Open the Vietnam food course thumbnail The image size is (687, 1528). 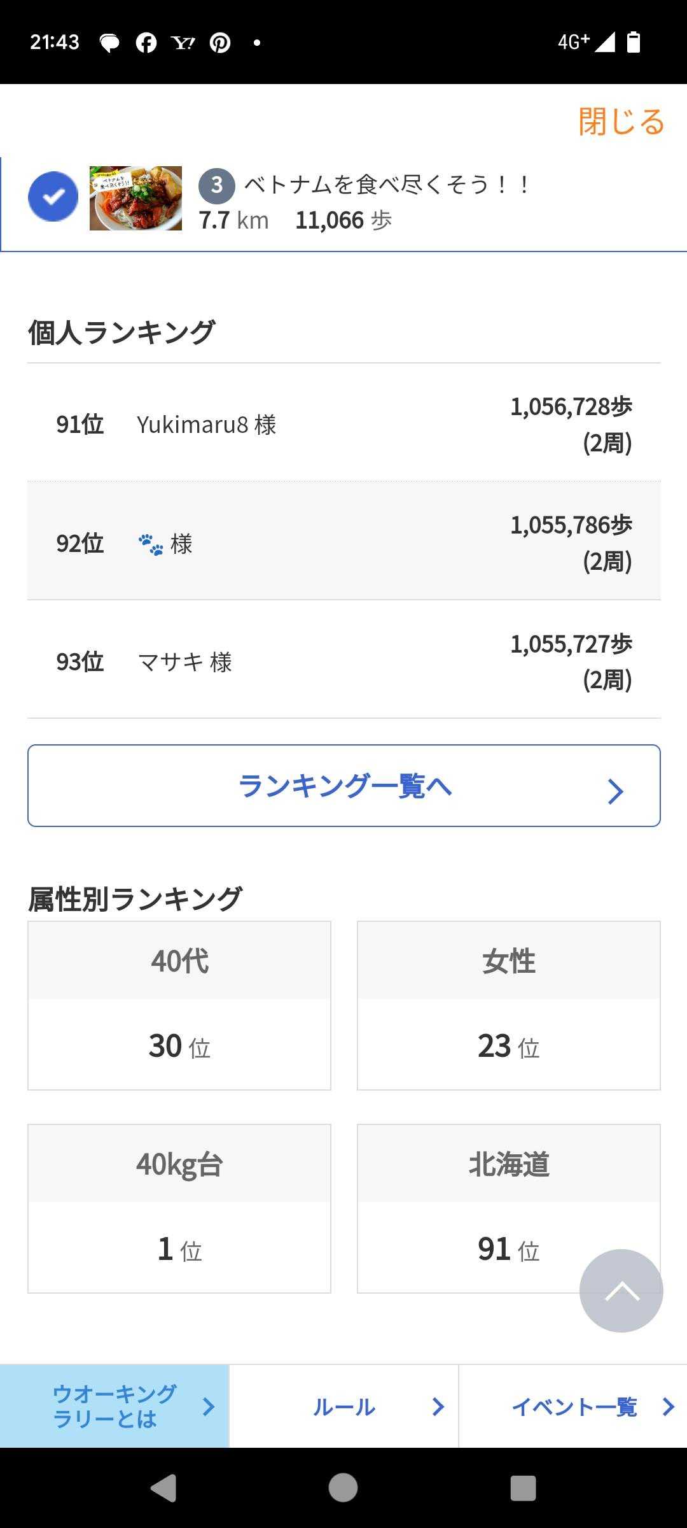pyautogui.click(x=135, y=198)
